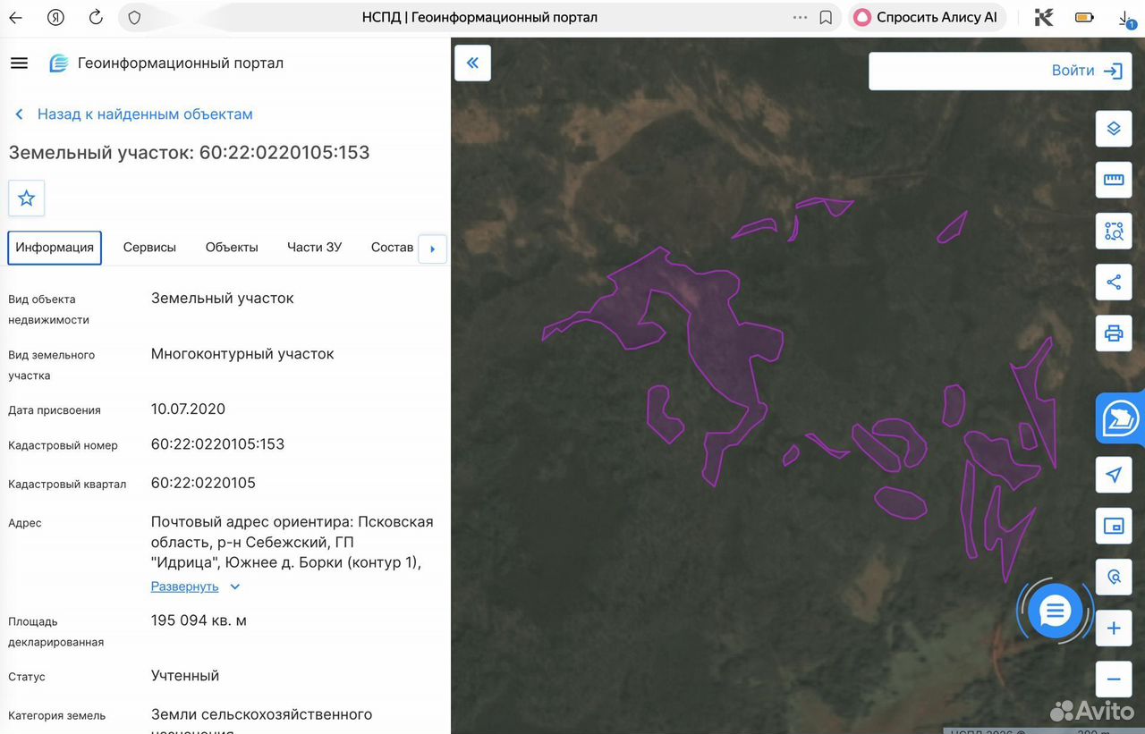
Task: Reload the page
Action: (96, 17)
